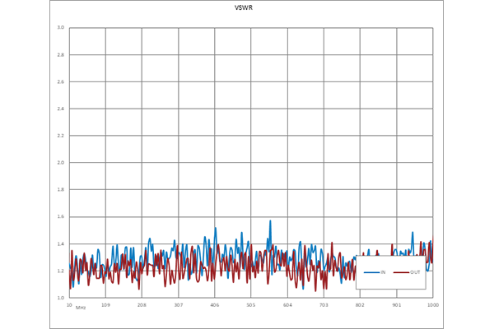Click the topmost y-axis tick label
The width and height of the screenshot is (494, 329).
pos(59,26)
